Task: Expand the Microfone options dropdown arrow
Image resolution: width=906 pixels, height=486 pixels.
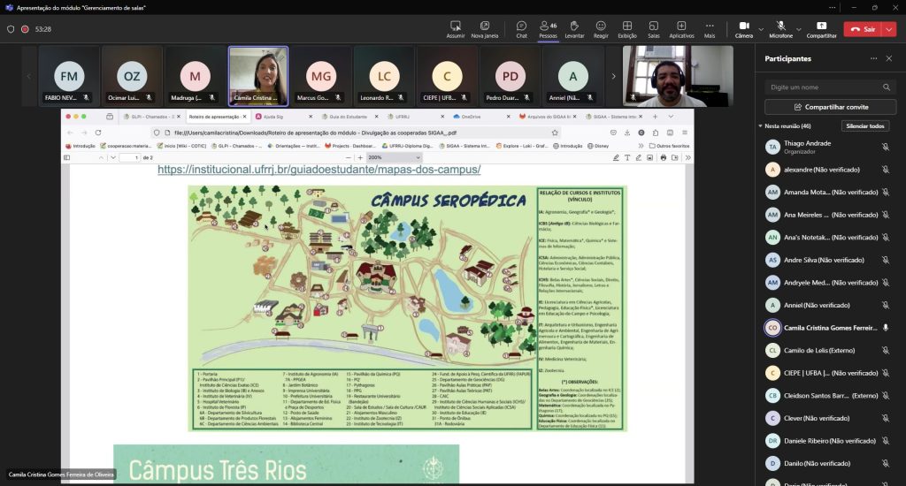Action: coord(799,29)
